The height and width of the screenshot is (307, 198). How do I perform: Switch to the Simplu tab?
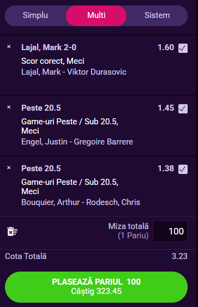tap(35, 15)
